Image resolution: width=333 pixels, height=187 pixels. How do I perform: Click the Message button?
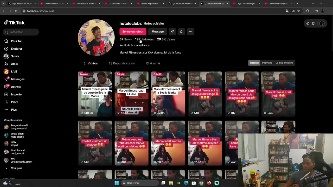(158, 32)
